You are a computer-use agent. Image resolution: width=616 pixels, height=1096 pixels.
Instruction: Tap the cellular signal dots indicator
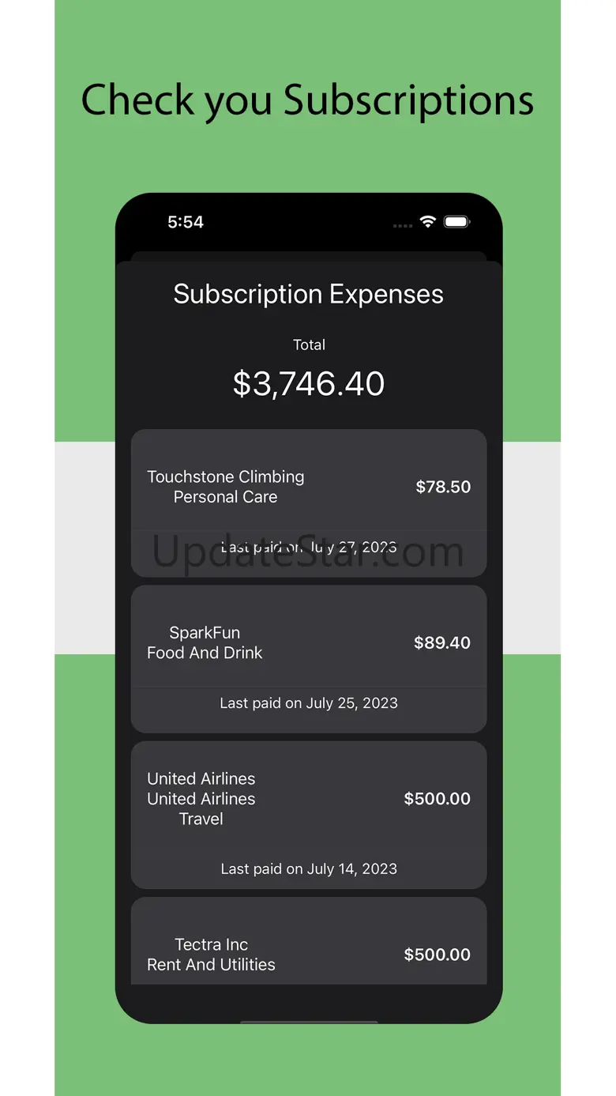tap(402, 225)
